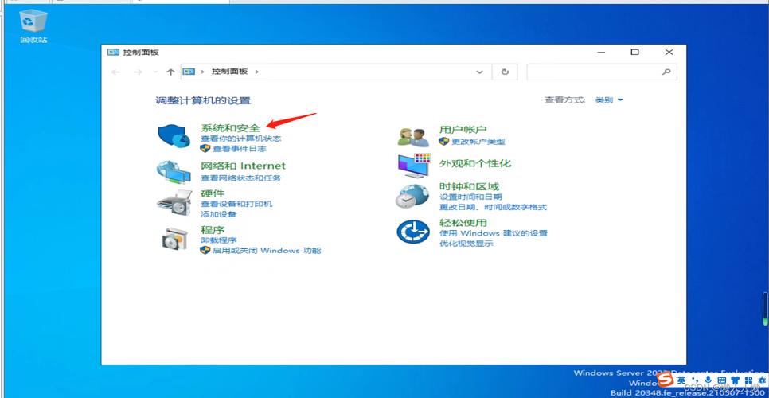769x398 pixels.
Task: Click the Control Panel icon in address bar
Action: [x=189, y=72]
